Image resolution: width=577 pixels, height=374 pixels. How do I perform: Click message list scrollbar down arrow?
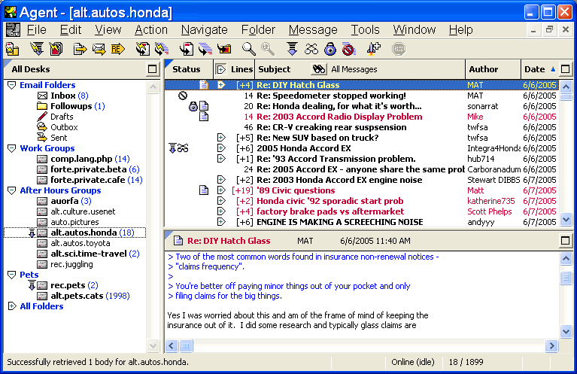[x=566, y=220]
